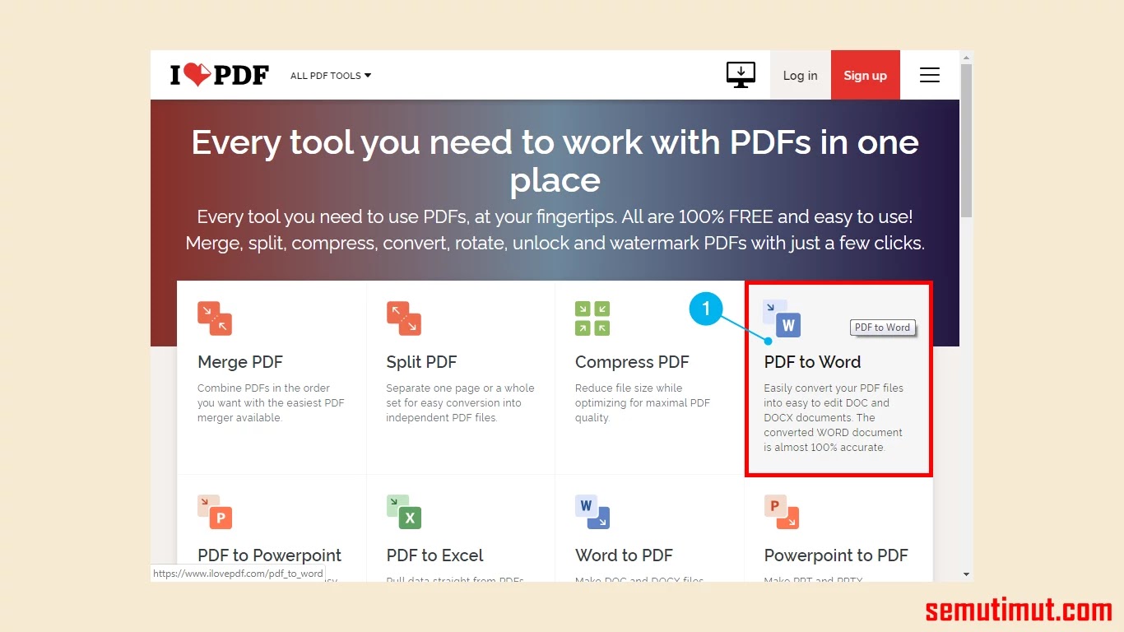This screenshot has height=632, width=1124.
Task: Click the desktop app download icon
Action: point(741,75)
